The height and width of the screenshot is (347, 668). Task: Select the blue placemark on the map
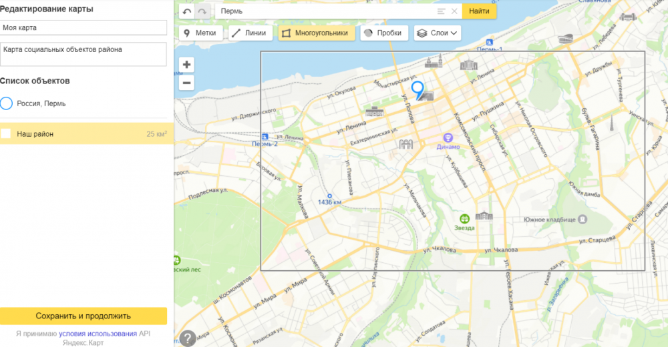pos(417,90)
